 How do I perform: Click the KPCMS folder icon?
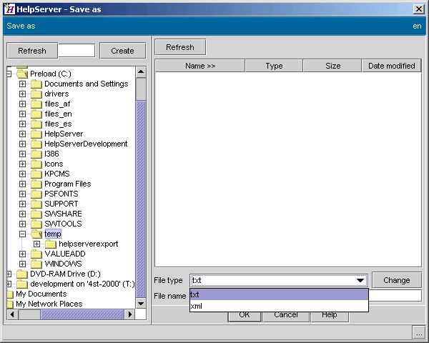(x=36, y=174)
